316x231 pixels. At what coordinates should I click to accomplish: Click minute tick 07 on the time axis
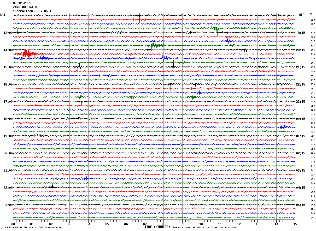point(145,224)
